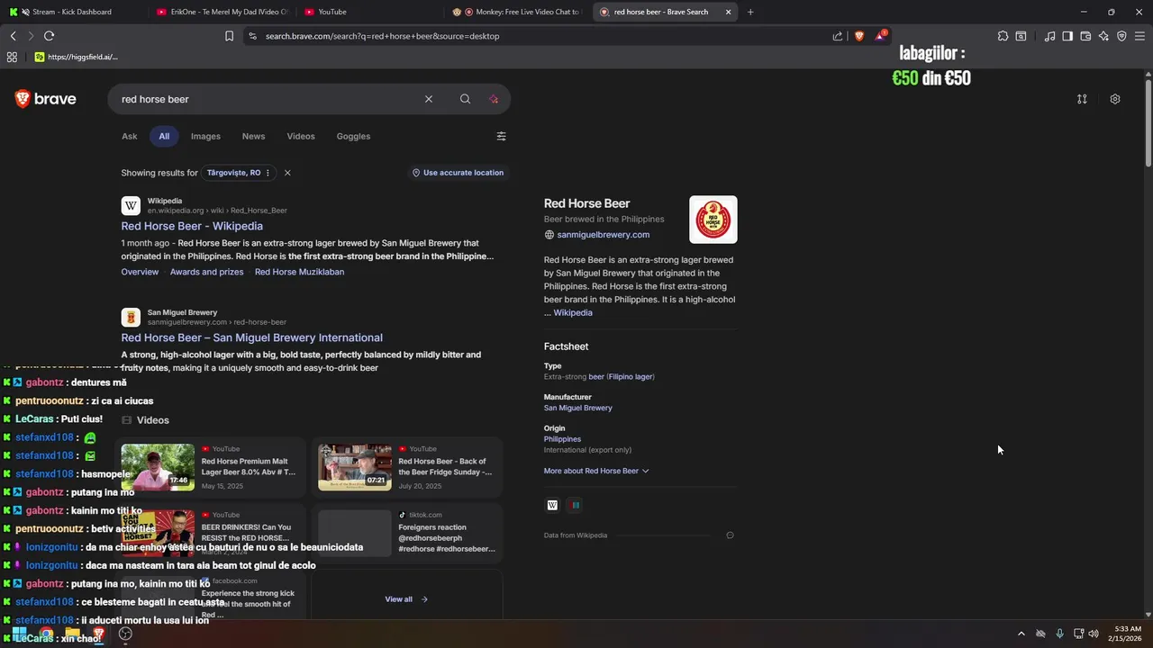This screenshot has width=1153, height=648.
Task: Toggle the browser sidebar panel icon
Action: coord(1067,36)
